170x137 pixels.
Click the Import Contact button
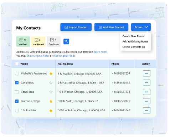(x=76, y=27)
